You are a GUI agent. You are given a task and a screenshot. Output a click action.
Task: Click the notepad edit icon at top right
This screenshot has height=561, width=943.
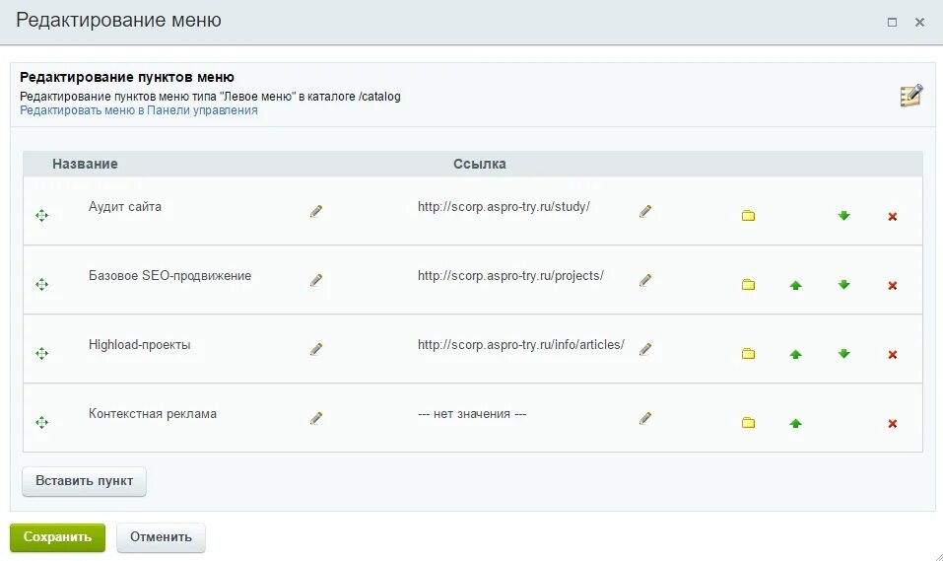tap(911, 96)
